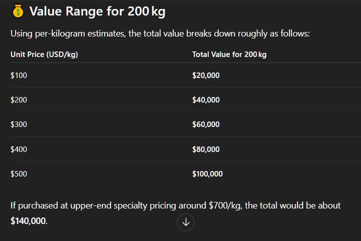Click the $500 unit price cell

coord(19,174)
